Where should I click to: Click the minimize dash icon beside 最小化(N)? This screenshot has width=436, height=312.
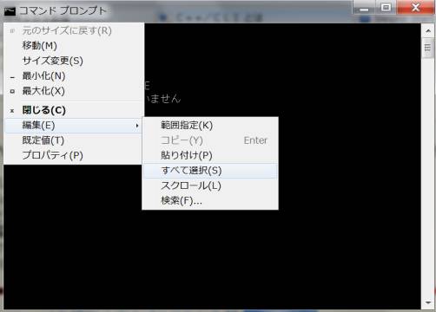coord(12,77)
